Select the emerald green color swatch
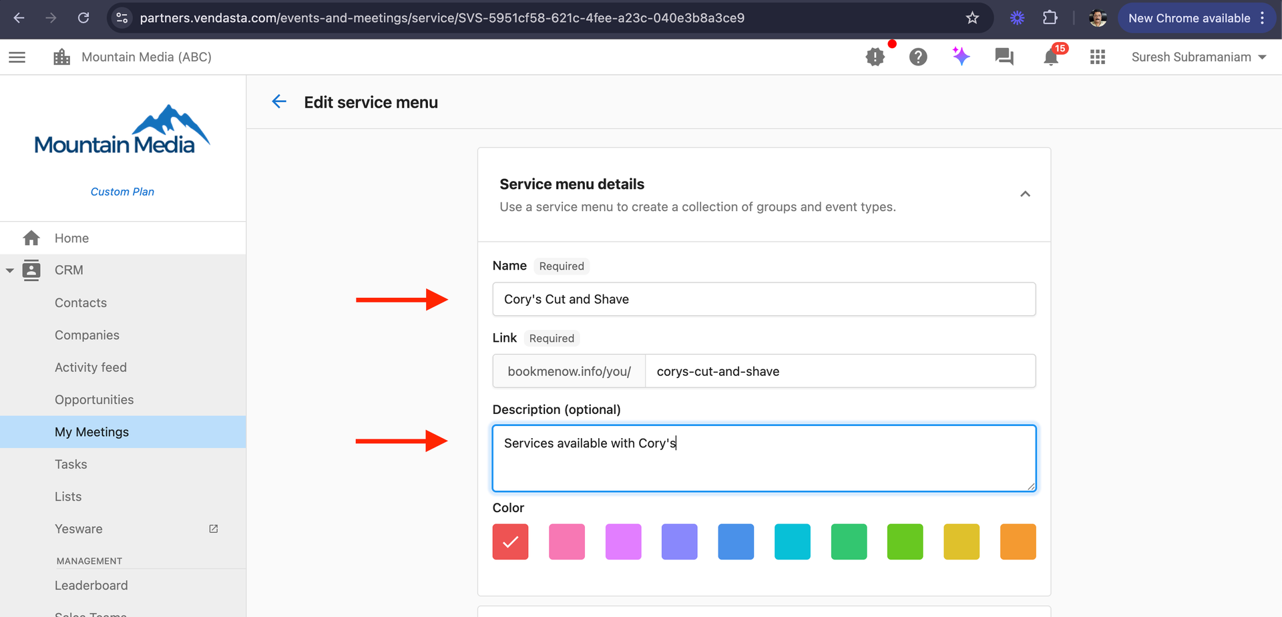This screenshot has width=1282, height=617. point(849,542)
